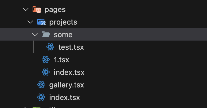
Task: Click React icon of projects folder's index.tsx
Action: tap(46, 72)
